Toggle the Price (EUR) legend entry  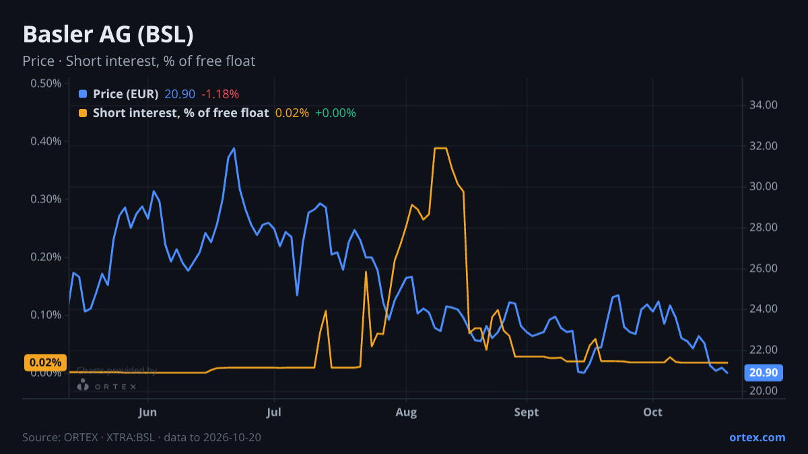126,94
